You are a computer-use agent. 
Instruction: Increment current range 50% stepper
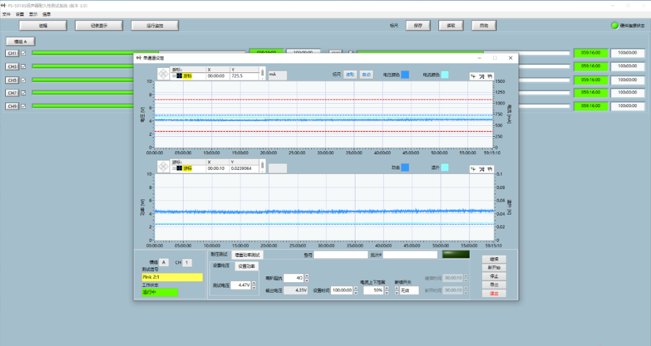(387, 289)
